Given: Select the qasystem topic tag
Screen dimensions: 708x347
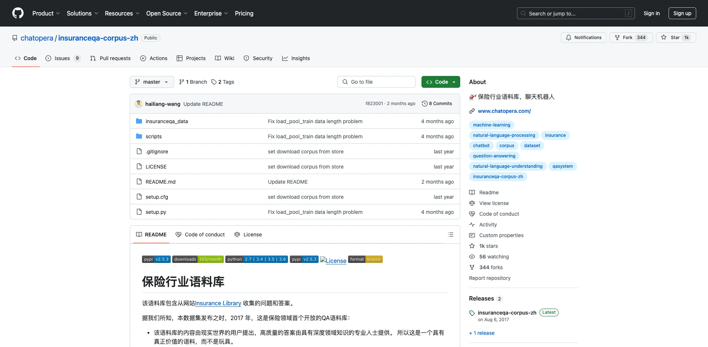Looking at the screenshot, I should (x=563, y=166).
